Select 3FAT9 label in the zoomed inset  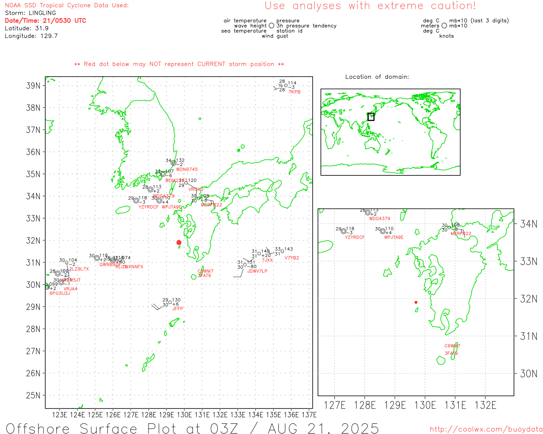[451, 353]
